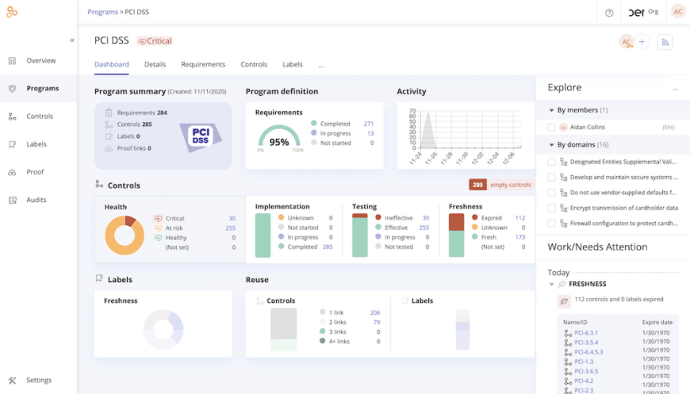690x394 pixels.
Task: Click the Health donut chart
Action: [125, 235]
